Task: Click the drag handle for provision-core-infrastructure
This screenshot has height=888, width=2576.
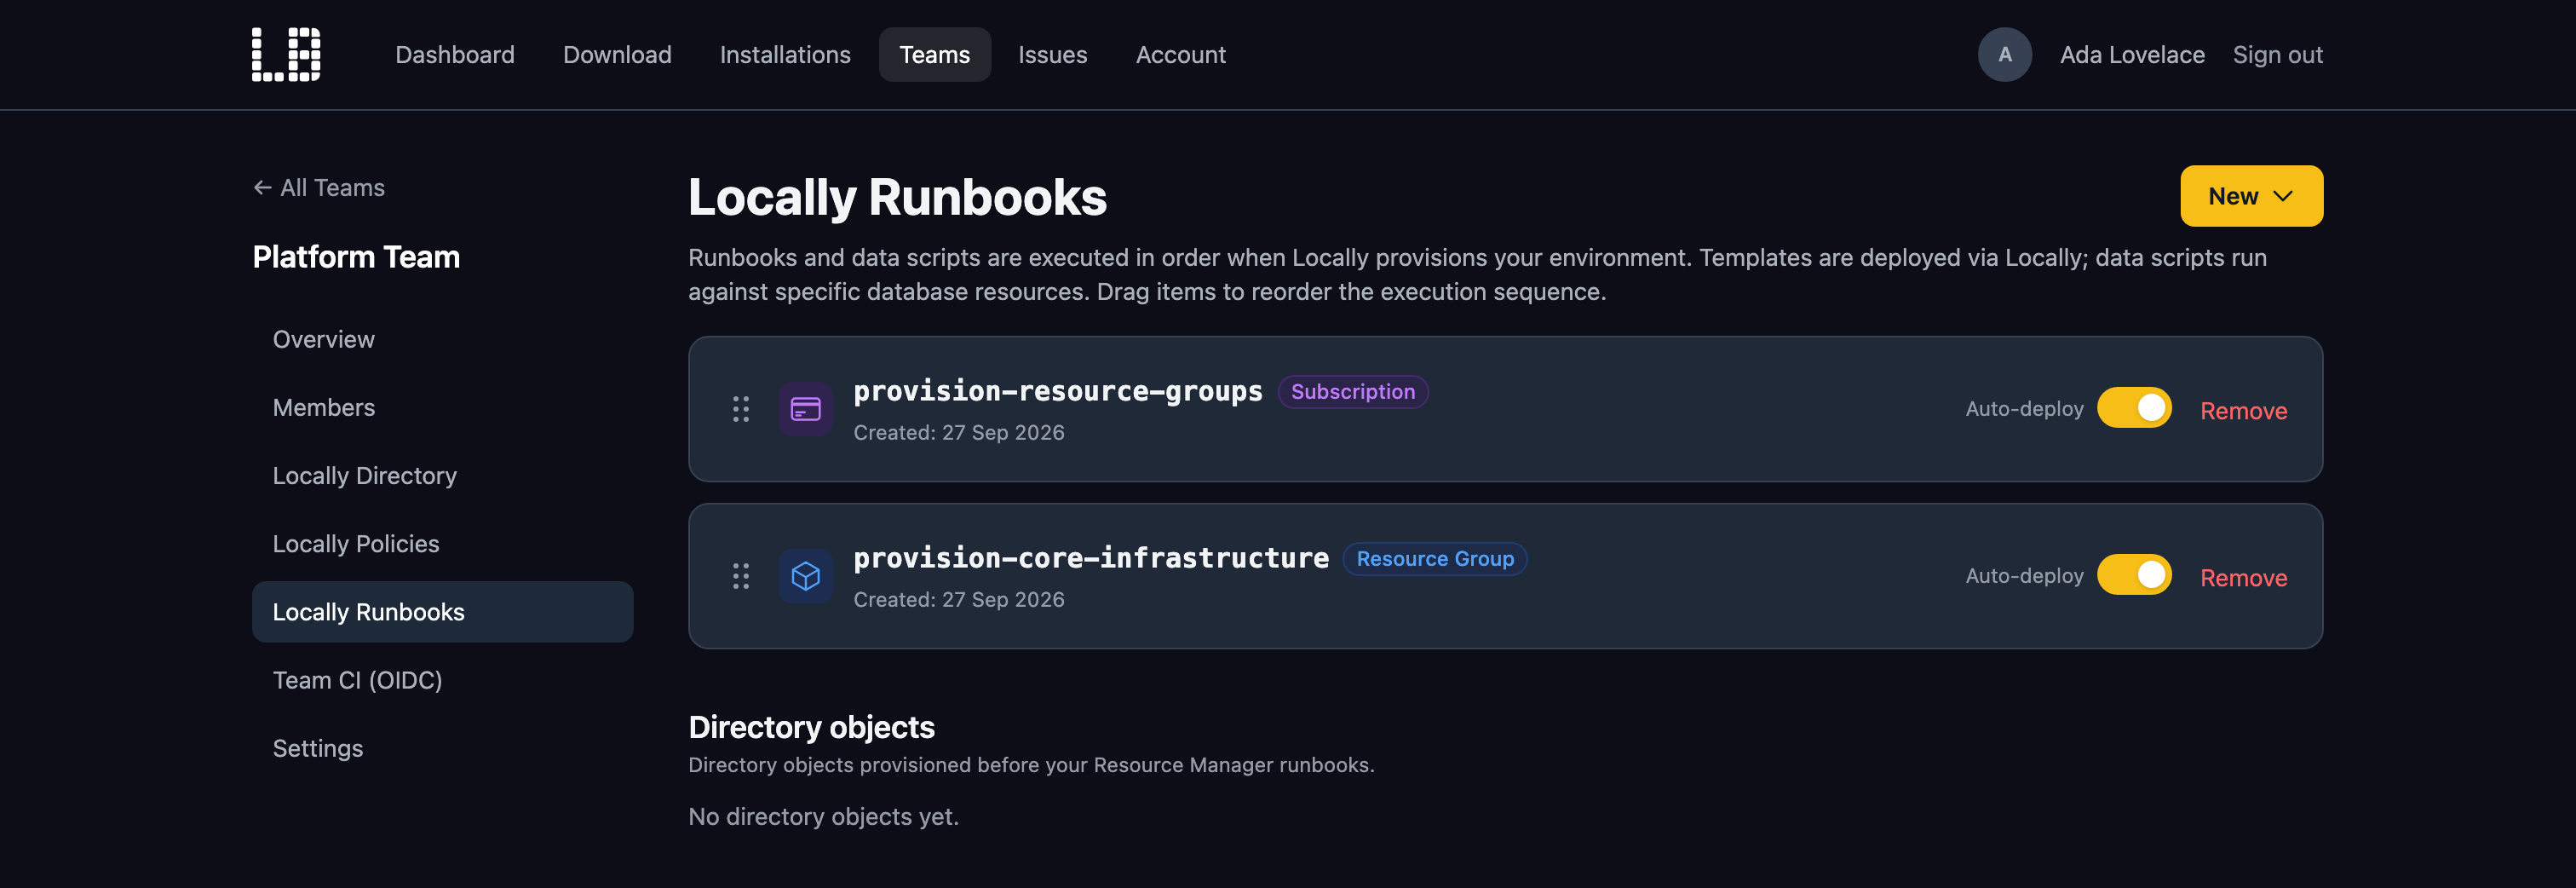Action: [740, 576]
